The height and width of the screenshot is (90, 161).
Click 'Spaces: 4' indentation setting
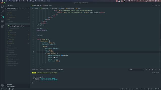pyautogui.click(x=131, y=89)
